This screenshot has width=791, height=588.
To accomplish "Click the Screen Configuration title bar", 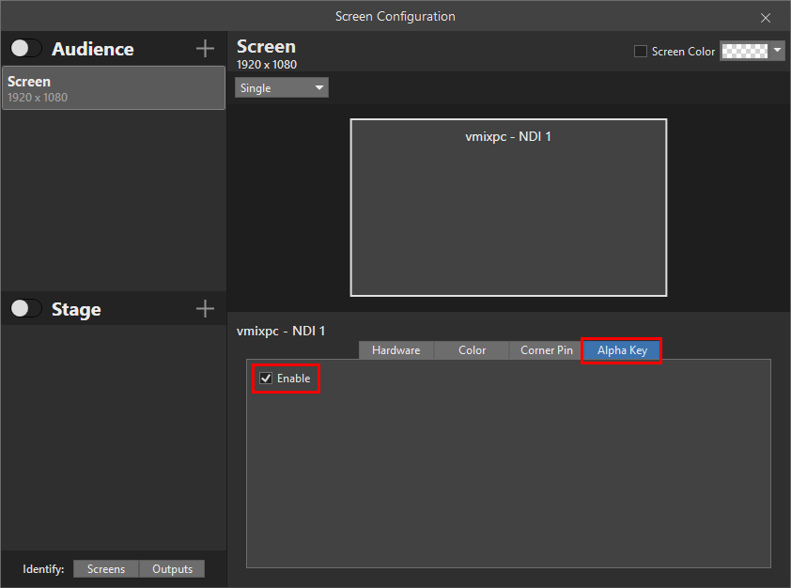I will [x=395, y=16].
